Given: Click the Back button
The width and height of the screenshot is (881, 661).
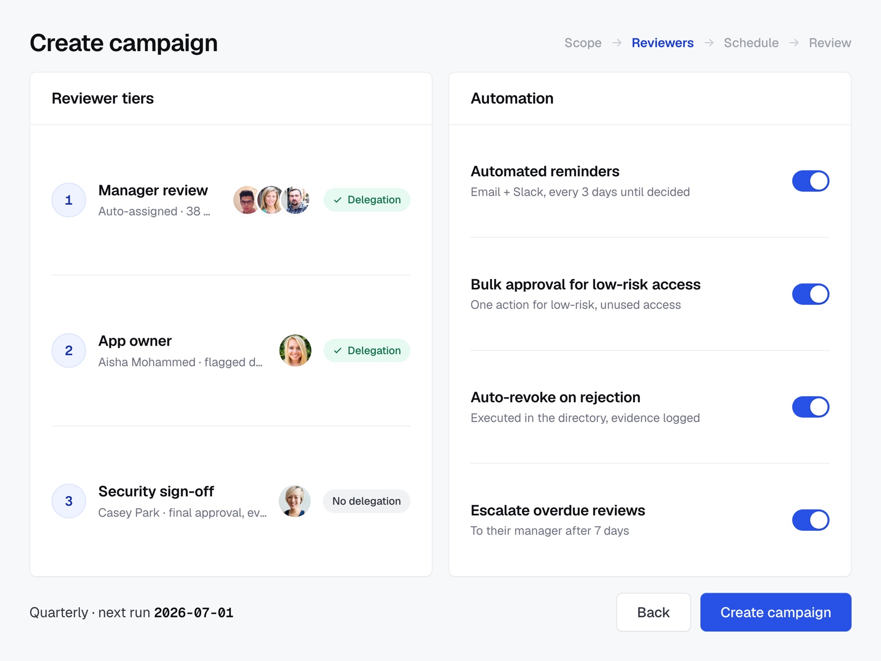Looking at the screenshot, I should [653, 612].
